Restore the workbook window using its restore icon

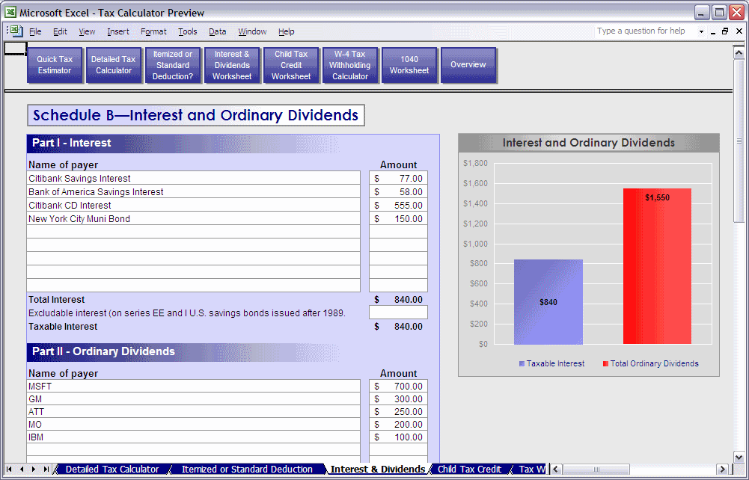coord(725,31)
